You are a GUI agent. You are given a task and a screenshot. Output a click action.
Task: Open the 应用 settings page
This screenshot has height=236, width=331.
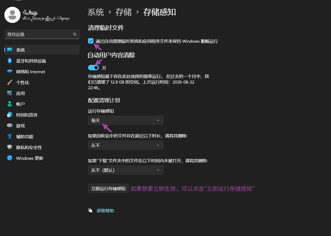(42, 93)
